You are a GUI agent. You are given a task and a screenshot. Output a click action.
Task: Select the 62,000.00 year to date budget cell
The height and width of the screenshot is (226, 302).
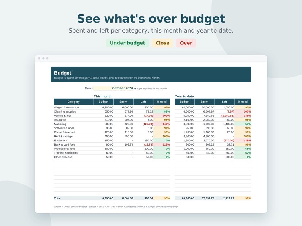(184, 108)
